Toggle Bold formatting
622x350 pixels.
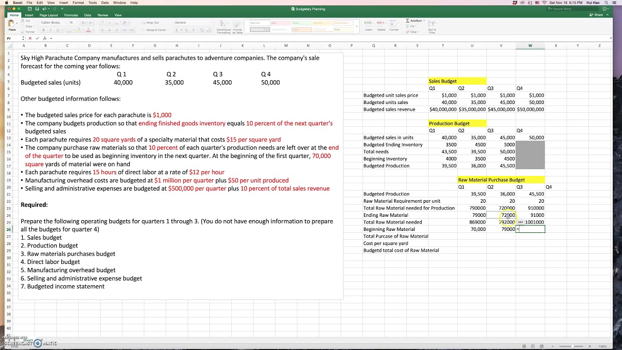click(x=43, y=30)
